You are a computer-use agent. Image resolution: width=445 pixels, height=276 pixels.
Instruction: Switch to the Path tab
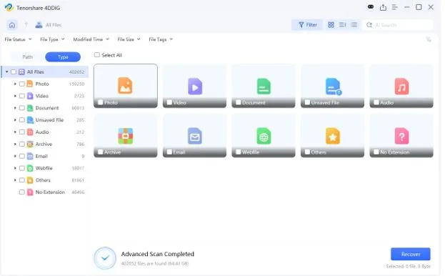coord(28,57)
